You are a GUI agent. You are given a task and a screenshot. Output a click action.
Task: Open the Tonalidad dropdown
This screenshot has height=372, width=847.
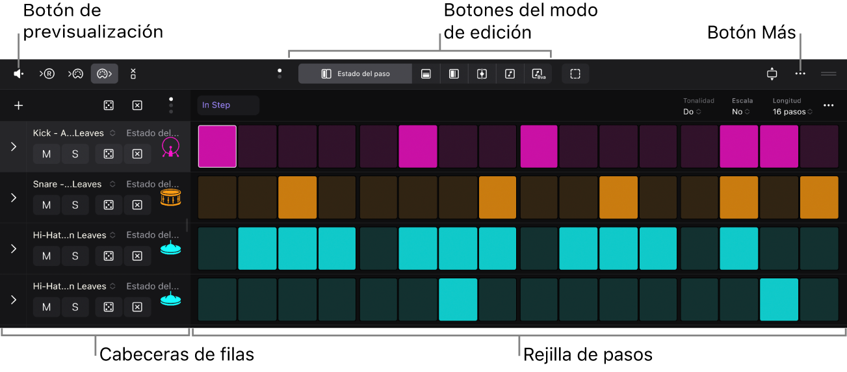pyautogui.click(x=692, y=112)
